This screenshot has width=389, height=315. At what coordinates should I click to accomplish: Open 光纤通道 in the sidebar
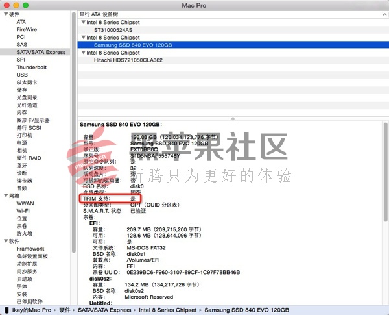[x=27, y=105]
